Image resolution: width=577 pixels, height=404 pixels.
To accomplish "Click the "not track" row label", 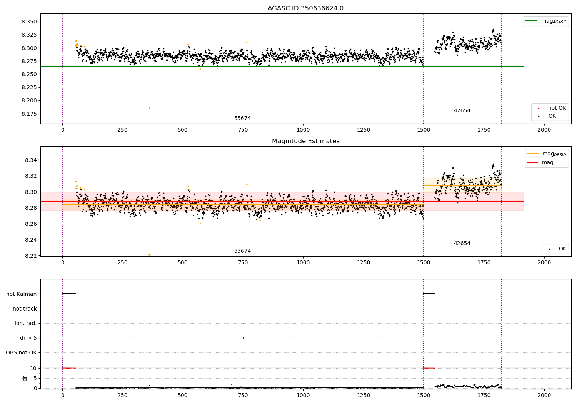I will pos(25,309).
